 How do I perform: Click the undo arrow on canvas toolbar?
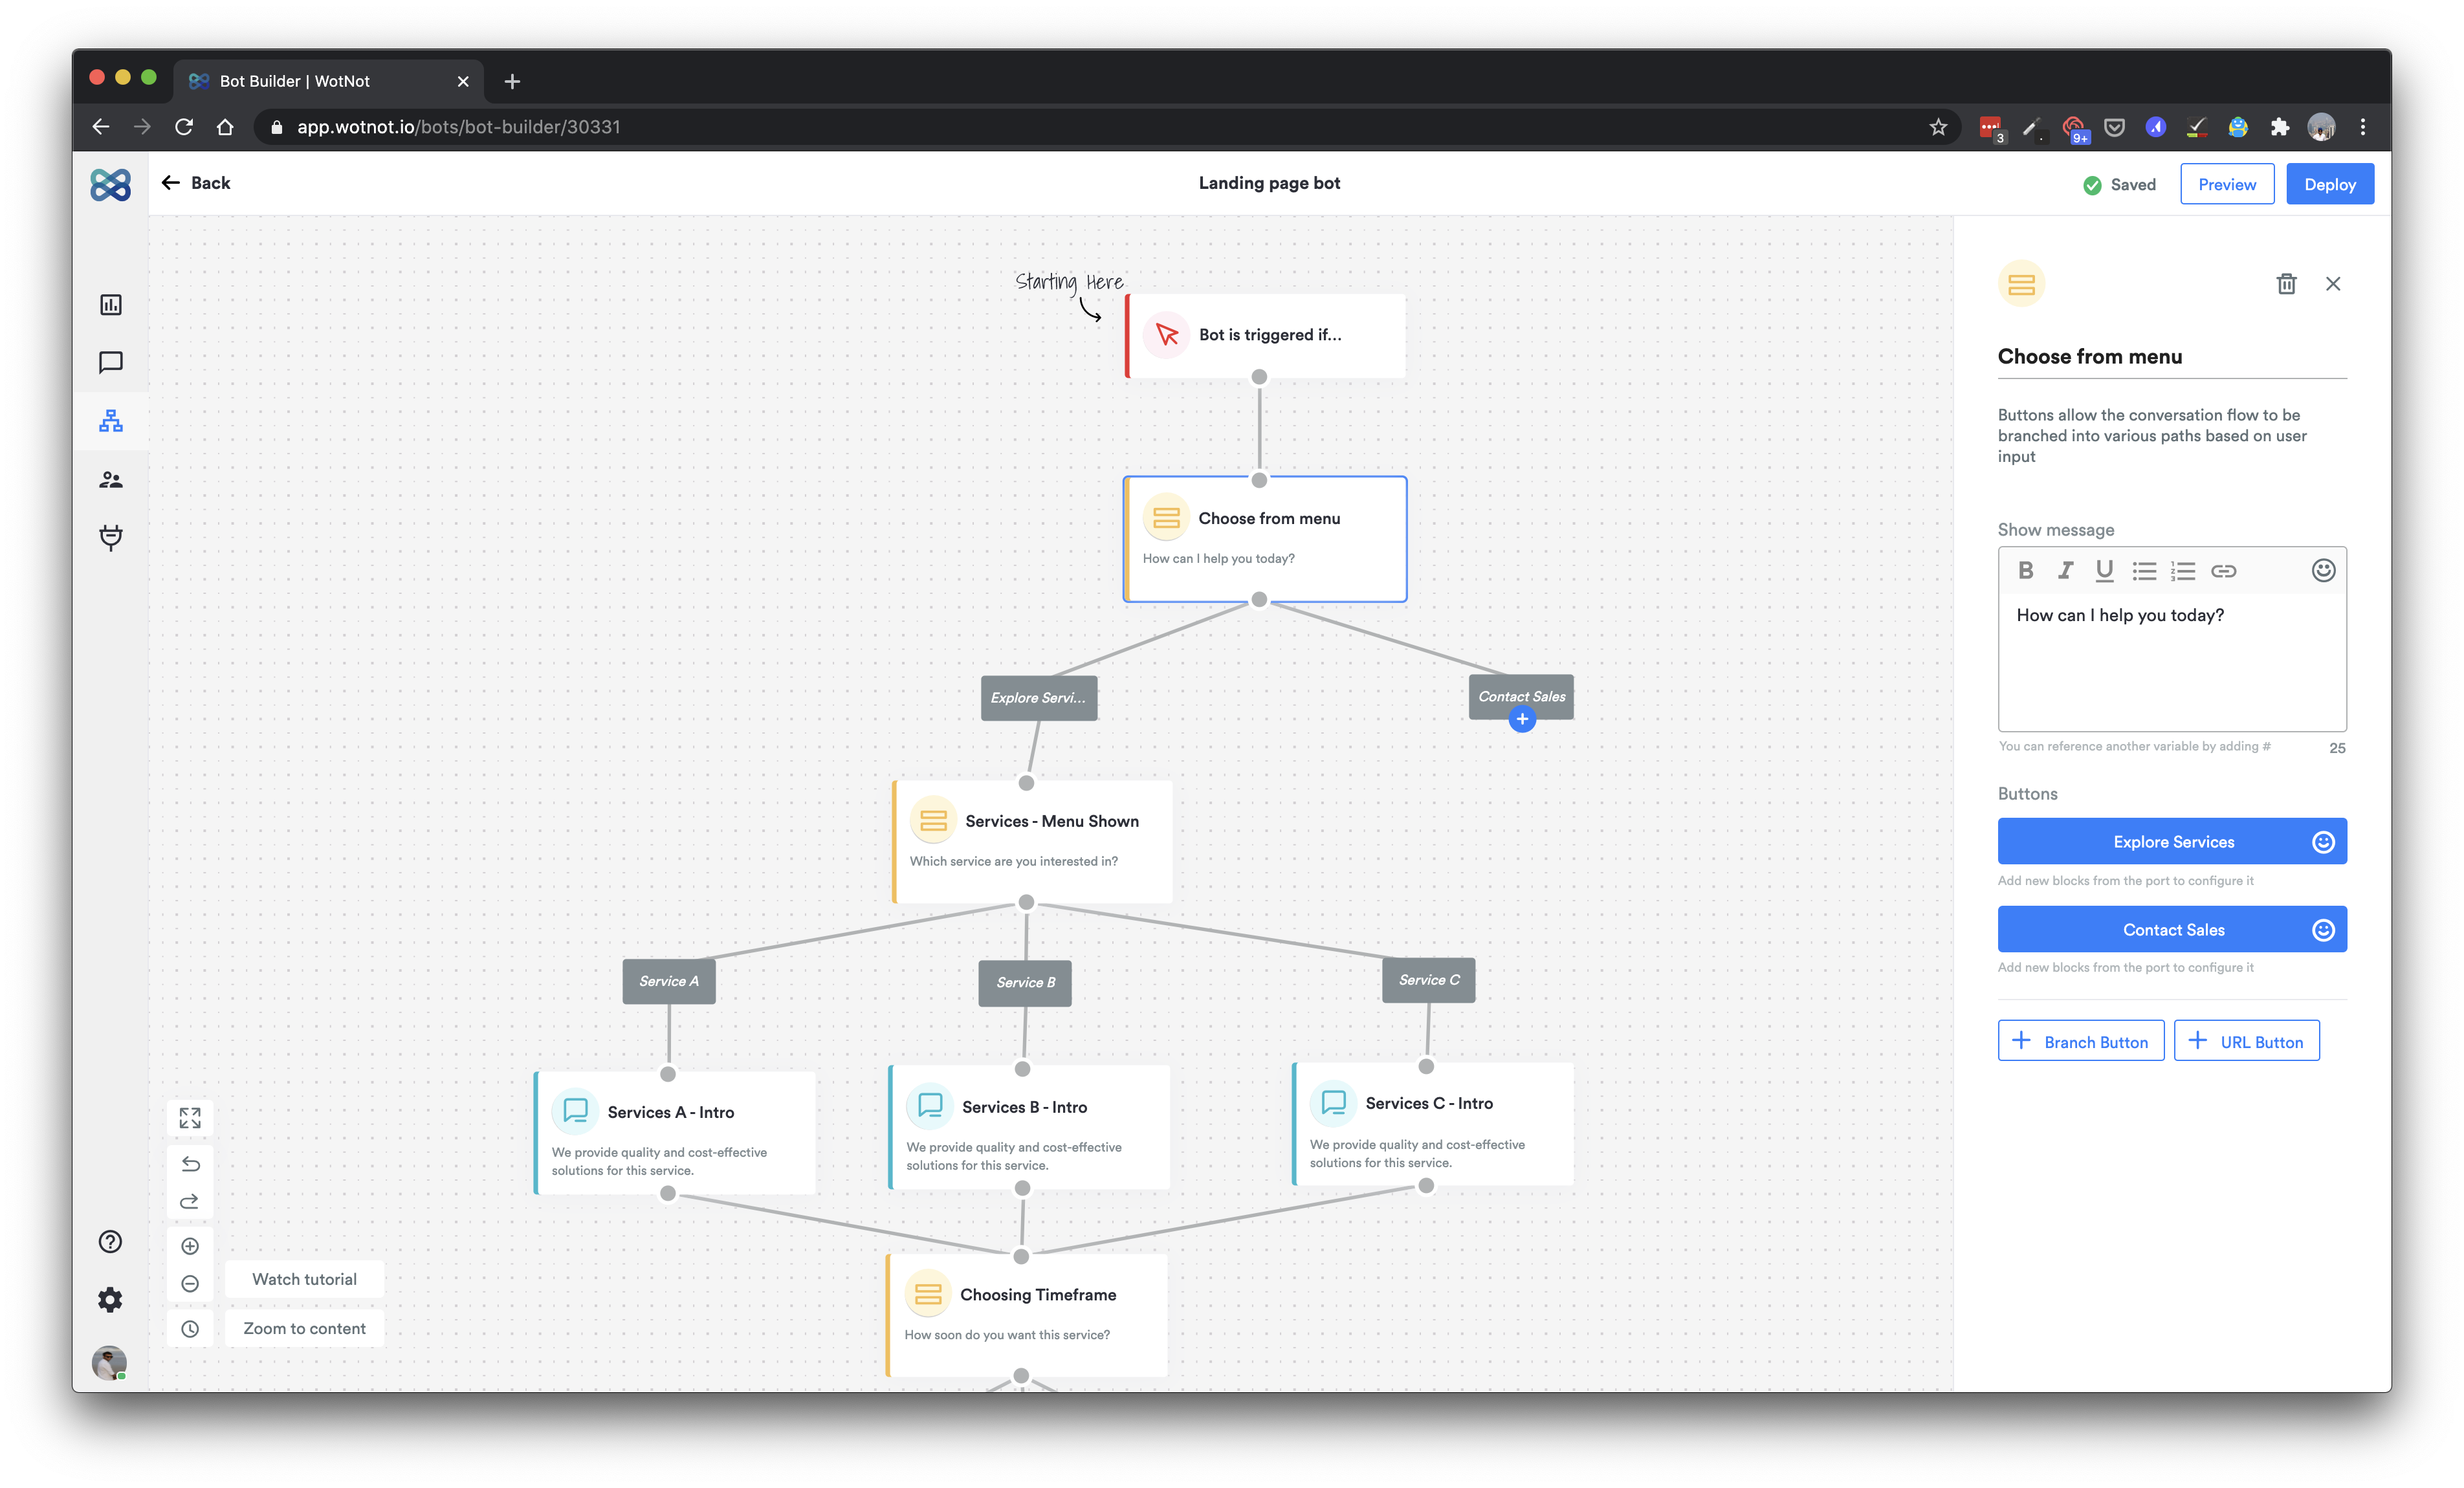coord(190,1163)
